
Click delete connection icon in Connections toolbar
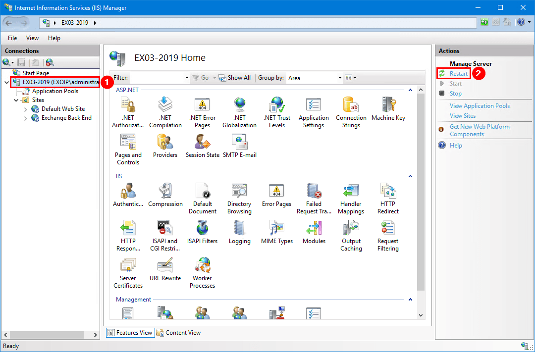(50, 62)
